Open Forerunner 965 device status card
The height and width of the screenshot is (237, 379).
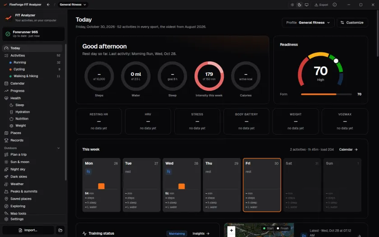tap(33, 34)
